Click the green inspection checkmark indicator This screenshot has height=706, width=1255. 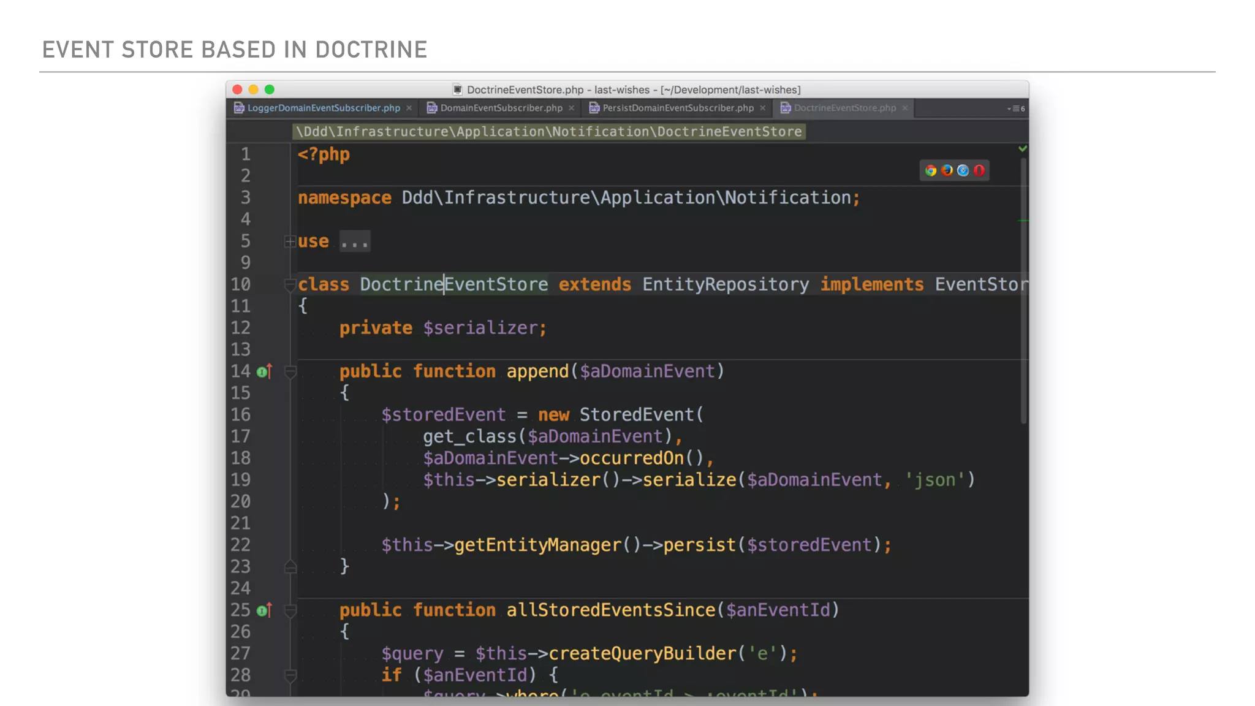pos(1022,148)
